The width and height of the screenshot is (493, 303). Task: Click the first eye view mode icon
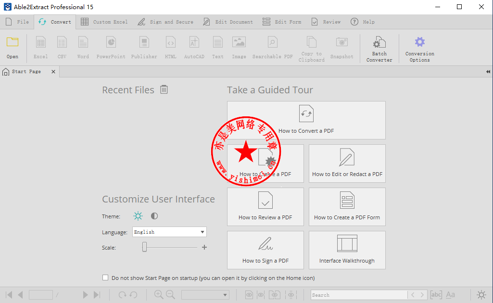coord(249,295)
